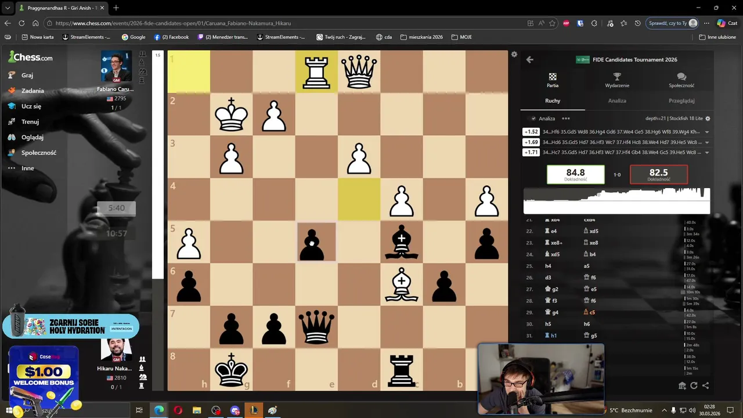Expand the +1.71 engine line
Viewport: 743px width, 418px height.
[706, 153]
